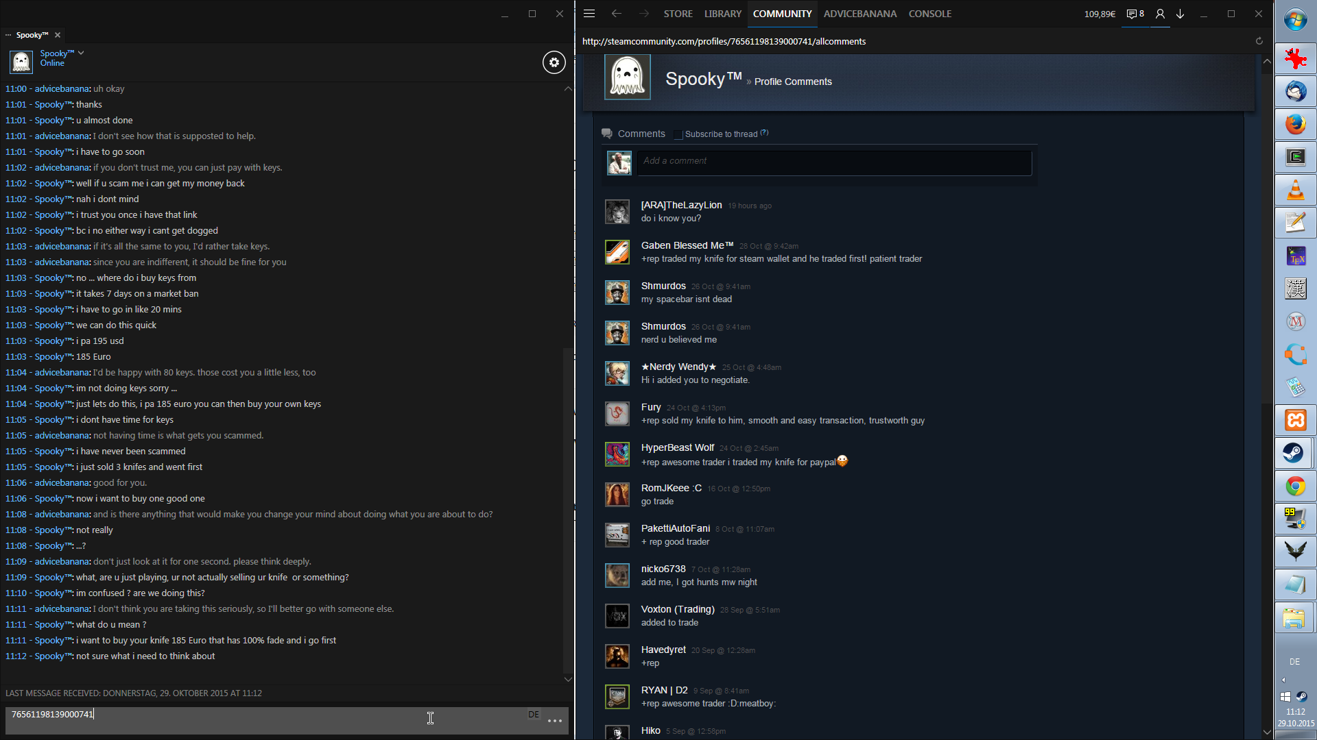Screen dimensions: 1317x740
Task: Click the Steam icon in the taskbar
Action: (1294, 453)
